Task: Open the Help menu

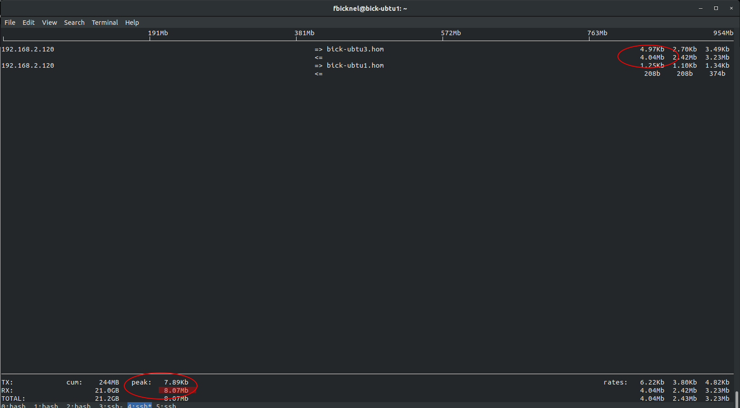Action: pyautogui.click(x=132, y=23)
